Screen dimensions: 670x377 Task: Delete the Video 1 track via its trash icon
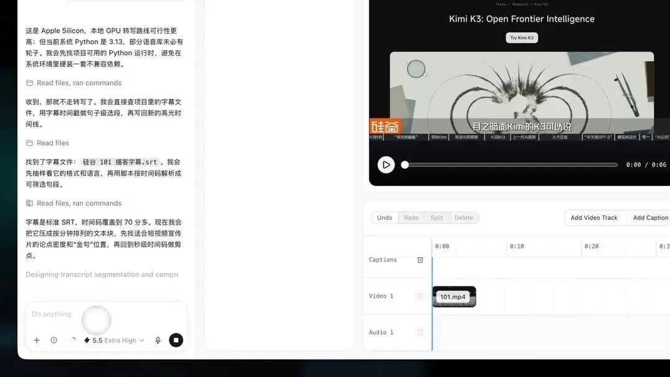pyautogui.click(x=420, y=296)
